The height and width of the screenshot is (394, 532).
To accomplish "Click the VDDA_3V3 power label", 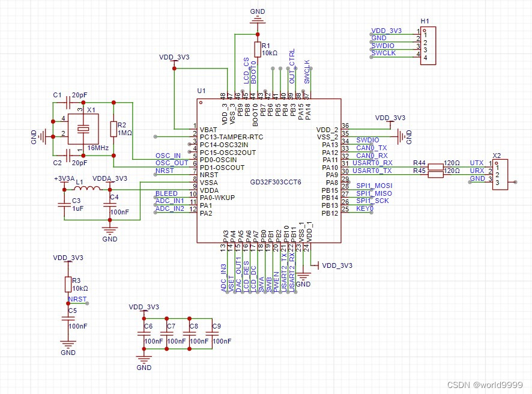I will click(x=110, y=178).
